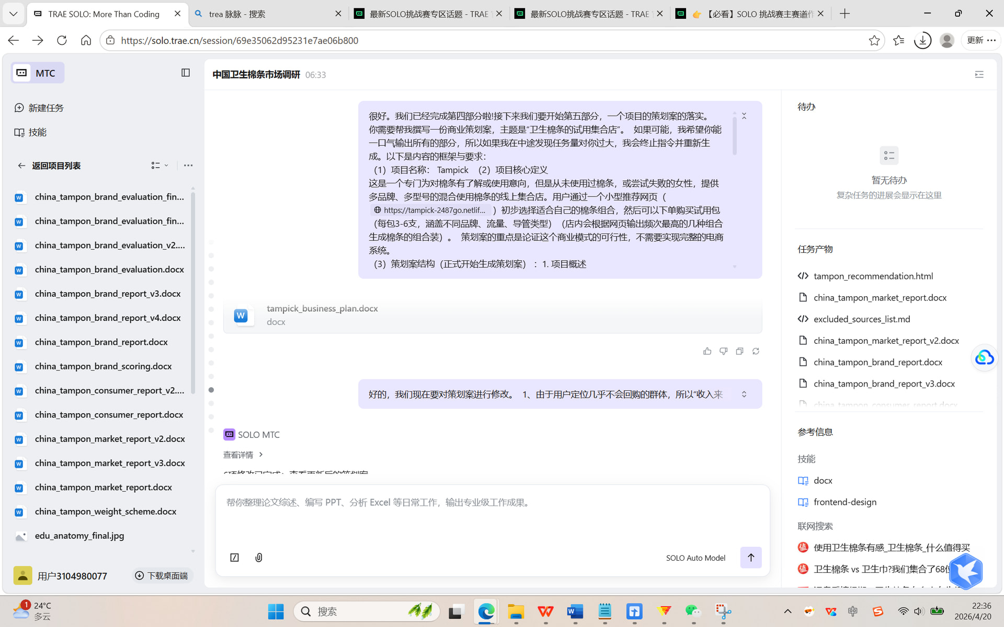Collapse the first user message bubble
Viewport: 1004px width, 627px height.
(x=744, y=116)
